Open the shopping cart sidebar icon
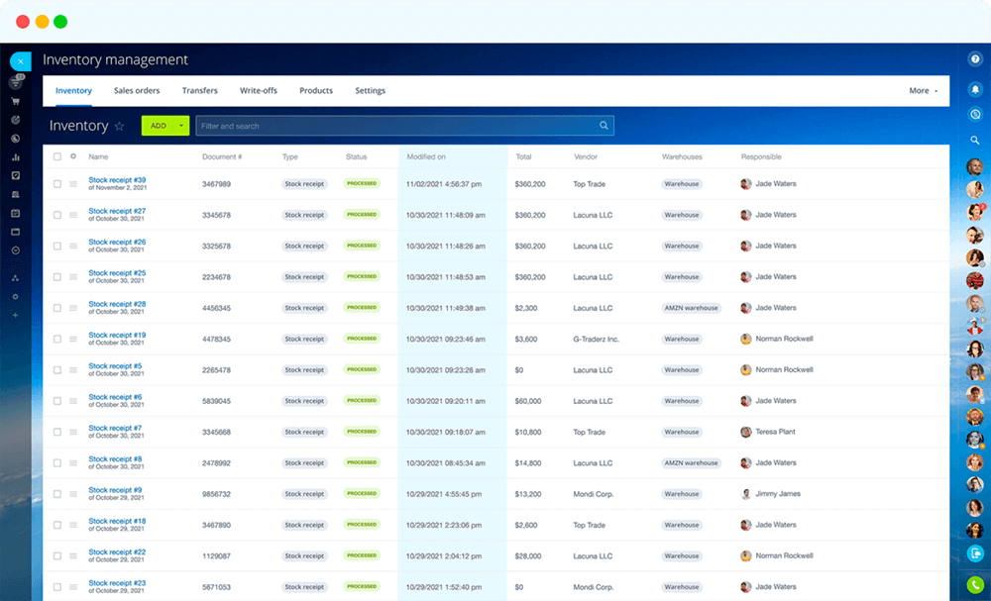 (15, 101)
